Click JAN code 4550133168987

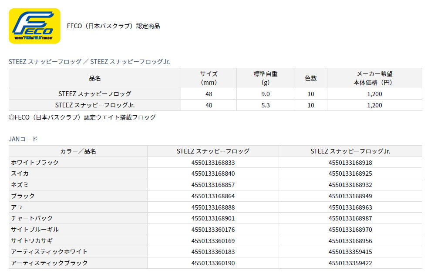[350, 218]
